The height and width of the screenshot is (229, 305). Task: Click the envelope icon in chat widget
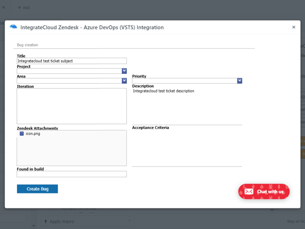point(249,191)
